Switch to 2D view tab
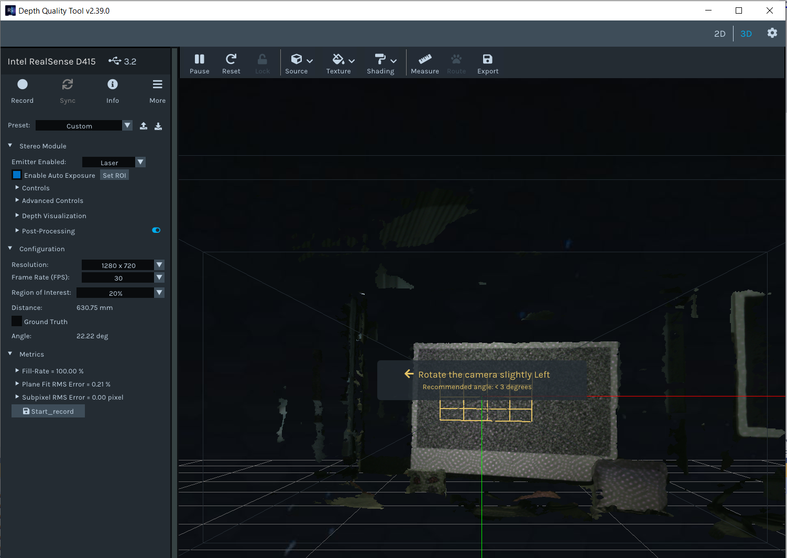787x558 pixels. click(719, 34)
